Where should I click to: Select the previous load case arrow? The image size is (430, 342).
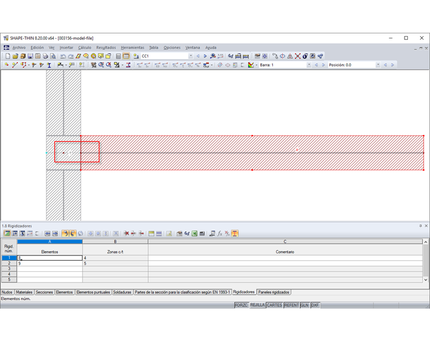pyautogui.click(x=198, y=56)
